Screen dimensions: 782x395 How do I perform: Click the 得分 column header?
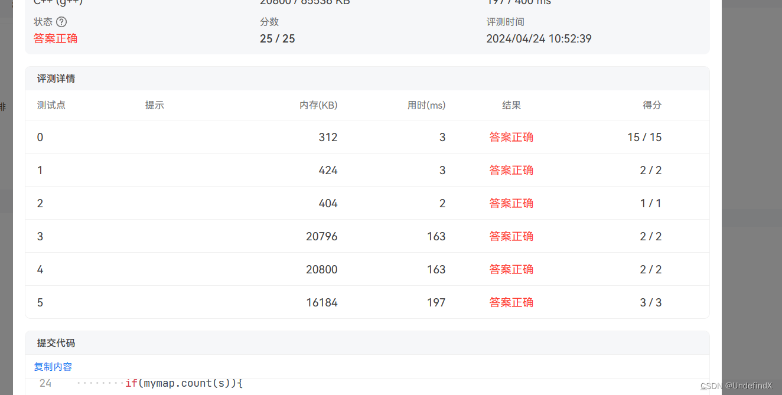(x=652, y=105)
